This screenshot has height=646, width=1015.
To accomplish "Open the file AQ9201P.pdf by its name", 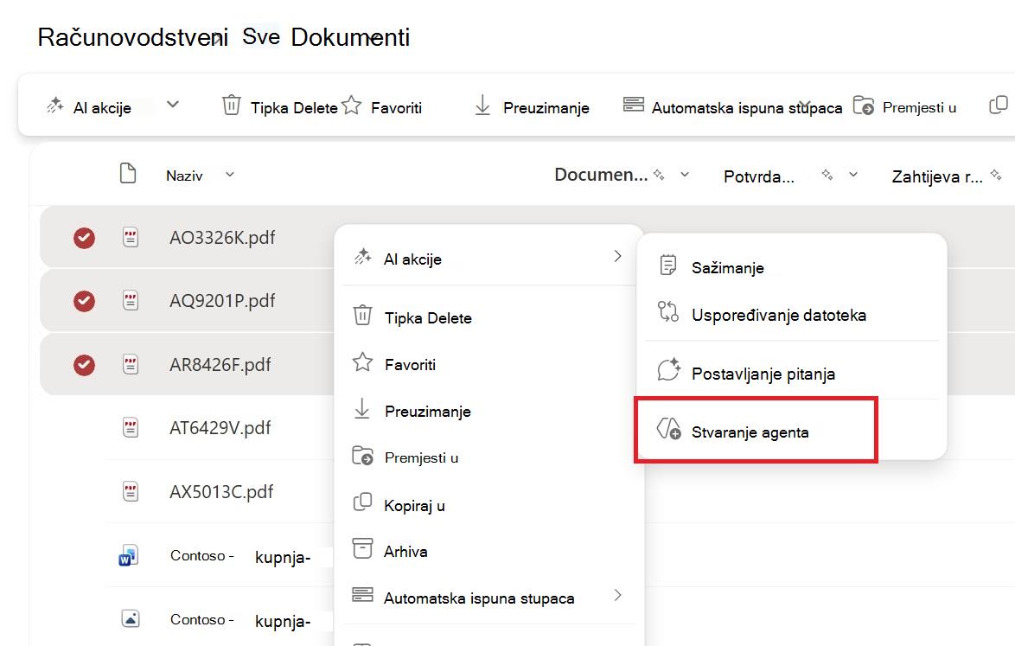I will [x=222, y=301].
